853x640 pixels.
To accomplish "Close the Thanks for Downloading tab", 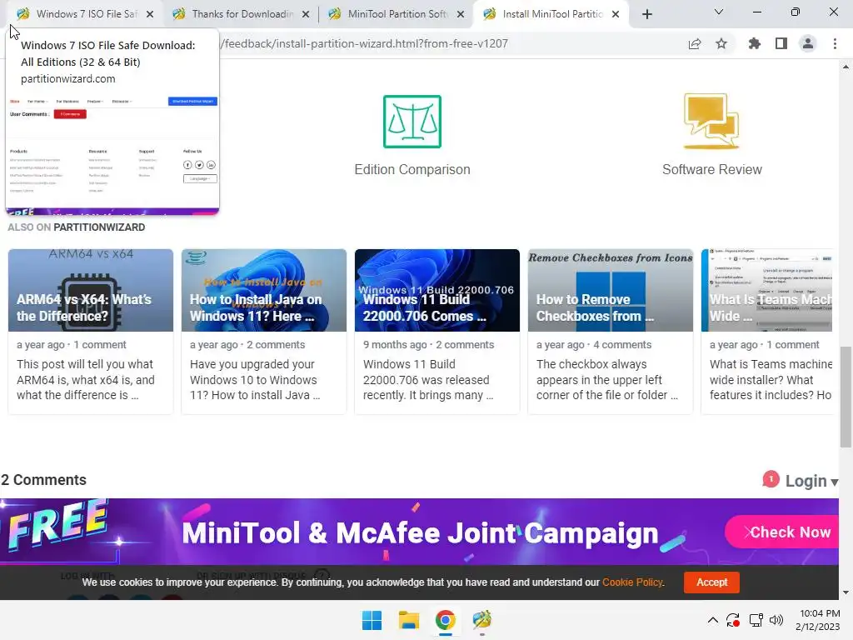I will coord(306,14).
